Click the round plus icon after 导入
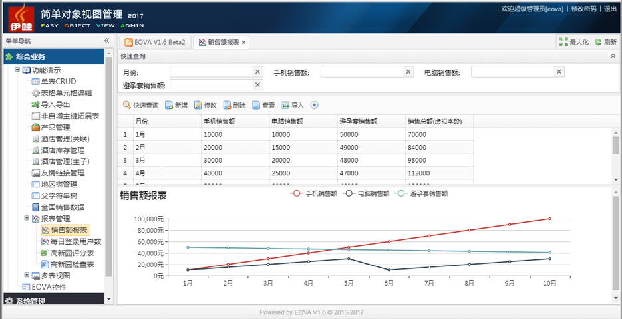Viewport: 622px width, 319px height. coord(314,105)
